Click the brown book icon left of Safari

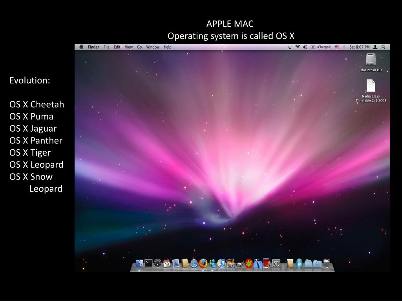click(x=185, y=263)
